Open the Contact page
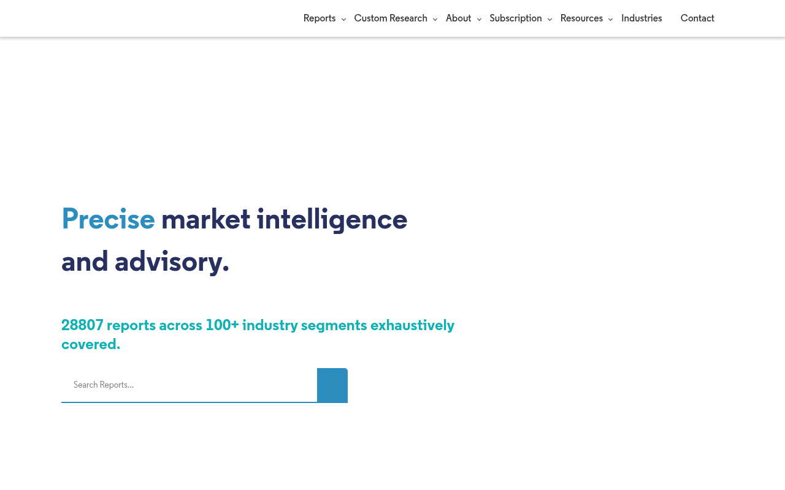This screenshot has height=490, width=785. tap(697, 18)
